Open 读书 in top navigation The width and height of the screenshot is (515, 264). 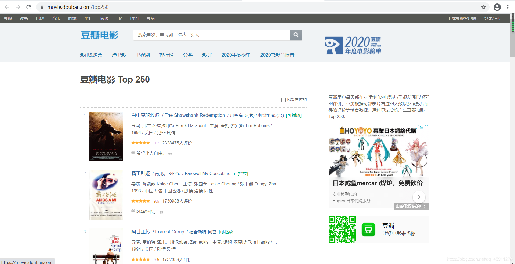coord(24,18)
